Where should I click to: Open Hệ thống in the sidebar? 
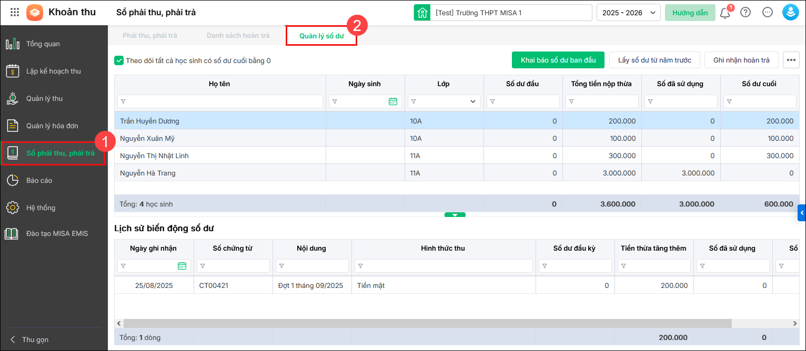click(53, 208)
